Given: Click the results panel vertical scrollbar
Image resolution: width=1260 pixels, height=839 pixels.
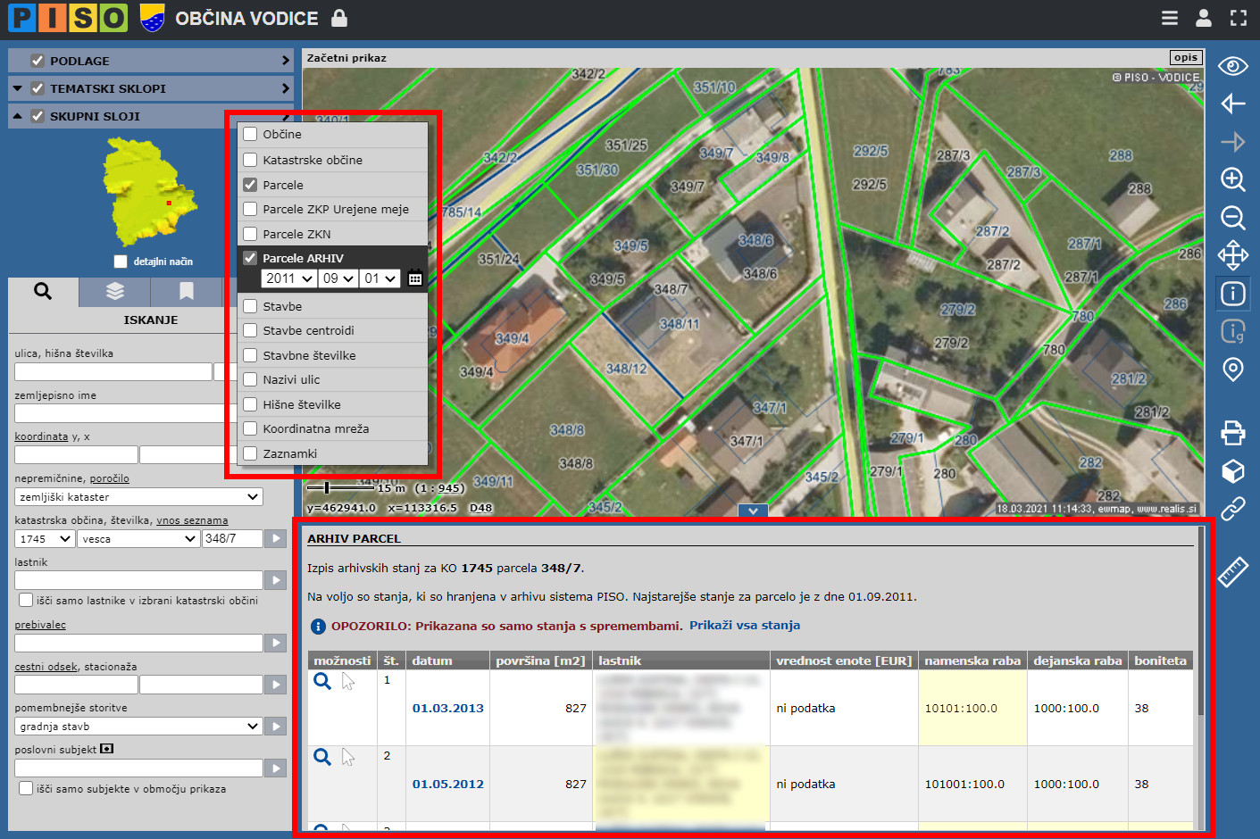Looking at the screenshot, I should (x=1201, y=622).
